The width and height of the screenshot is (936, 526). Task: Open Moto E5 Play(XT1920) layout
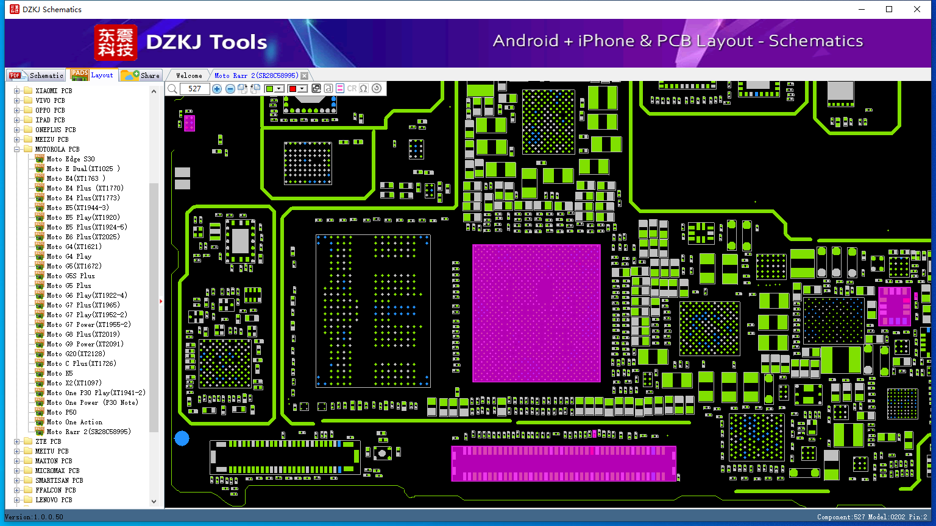coord(83,217)
